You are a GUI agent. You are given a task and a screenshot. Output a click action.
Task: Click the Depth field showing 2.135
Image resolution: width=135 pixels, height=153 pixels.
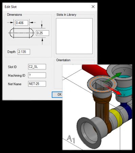[24, 52]
